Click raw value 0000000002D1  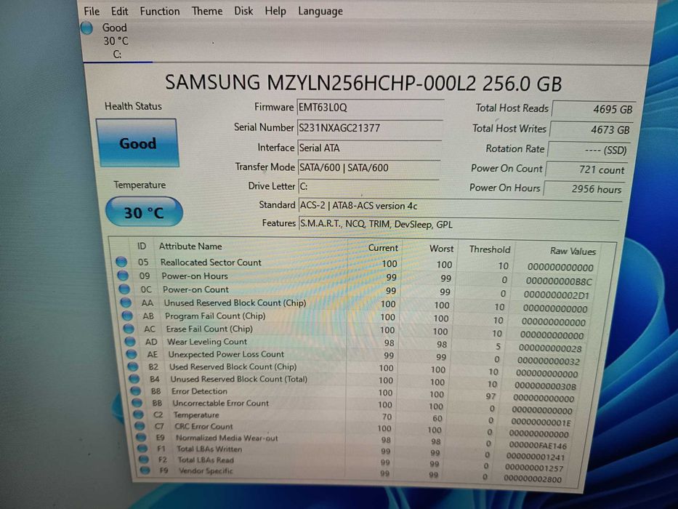(557, 294)
